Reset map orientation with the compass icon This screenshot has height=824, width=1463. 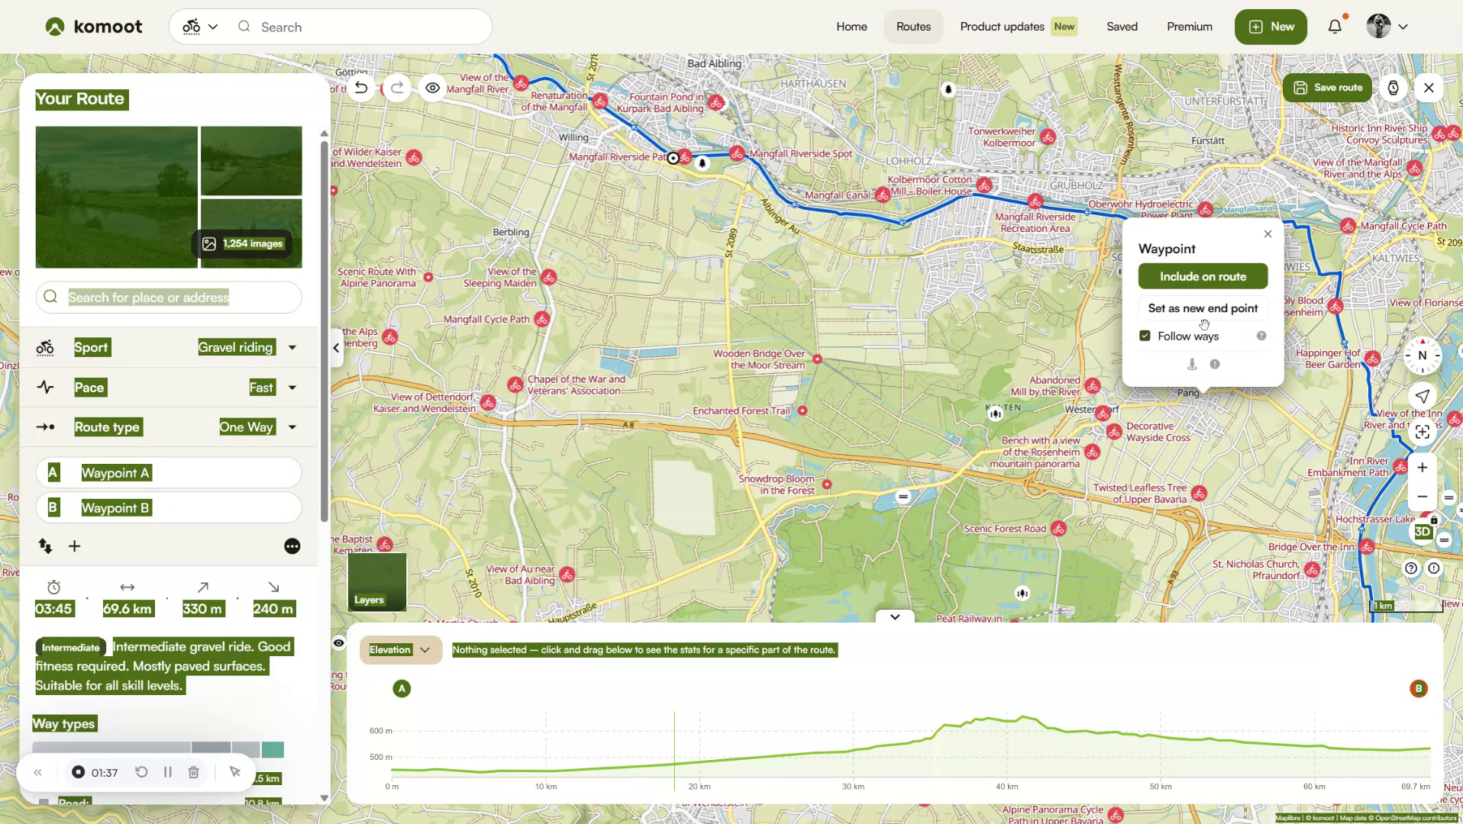pyautogui.click(x=1421, y=355)
